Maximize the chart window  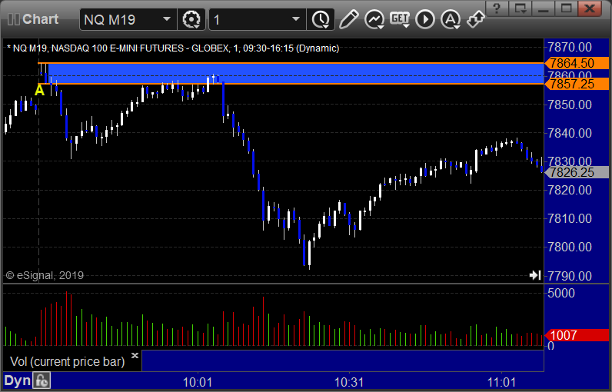point(566,8)
